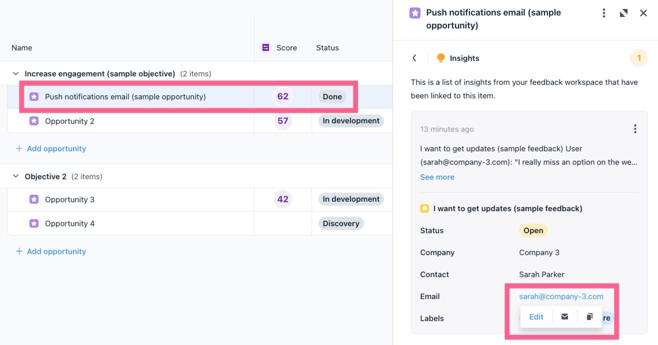Click the Score column icon
Viewport: 658px width, 345px height.
click(265, 47)
